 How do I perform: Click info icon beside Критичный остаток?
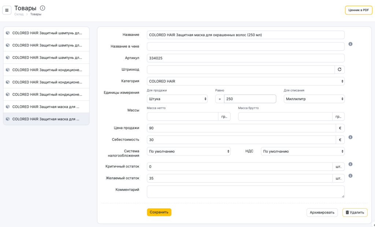(350, 164)
